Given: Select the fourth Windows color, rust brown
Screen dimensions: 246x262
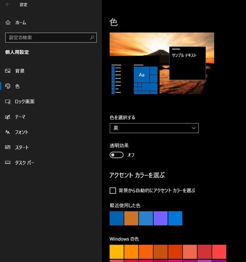Looking at the screenshot, I should pyautogui.click(x=160, y=252).
